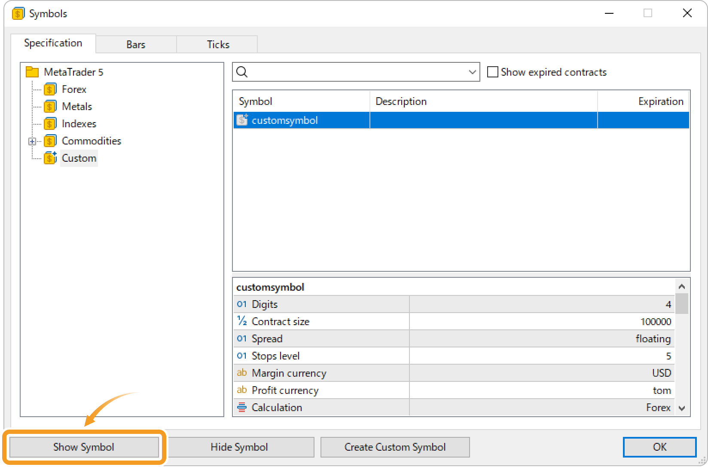Click the Profit currency property icon
Viewport: 708px width, 467px height.
click(x=242, y=390)
